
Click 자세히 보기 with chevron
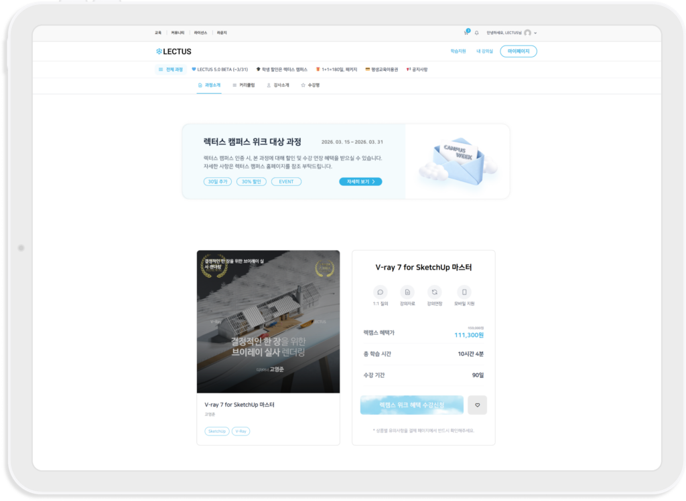coord(360,181)
